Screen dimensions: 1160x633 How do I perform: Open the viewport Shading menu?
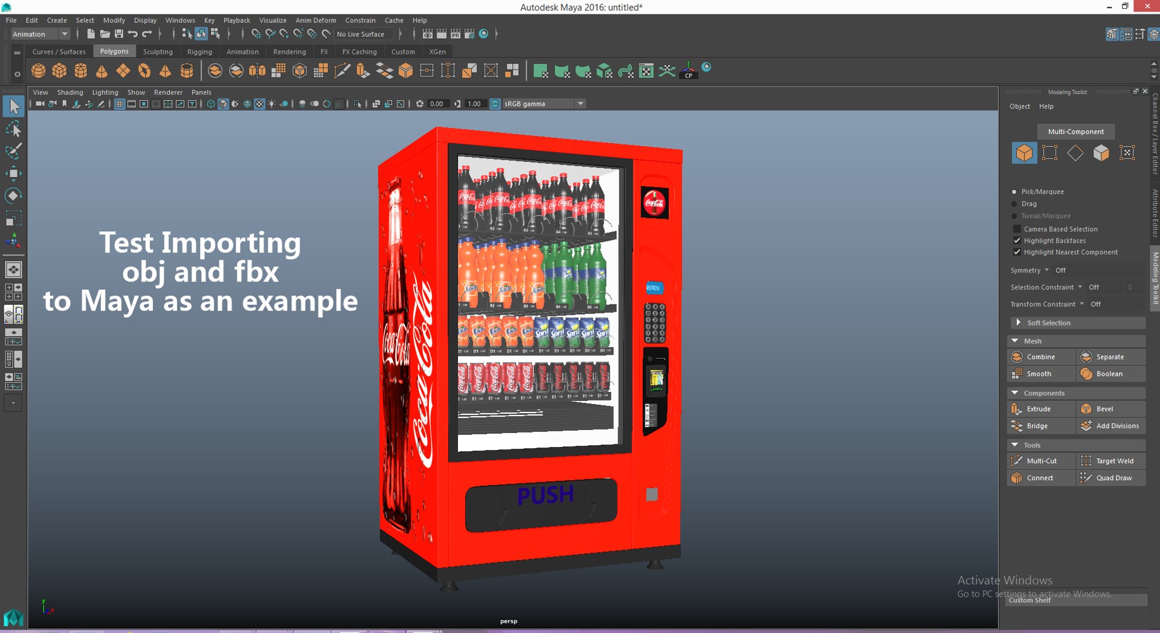70,92
